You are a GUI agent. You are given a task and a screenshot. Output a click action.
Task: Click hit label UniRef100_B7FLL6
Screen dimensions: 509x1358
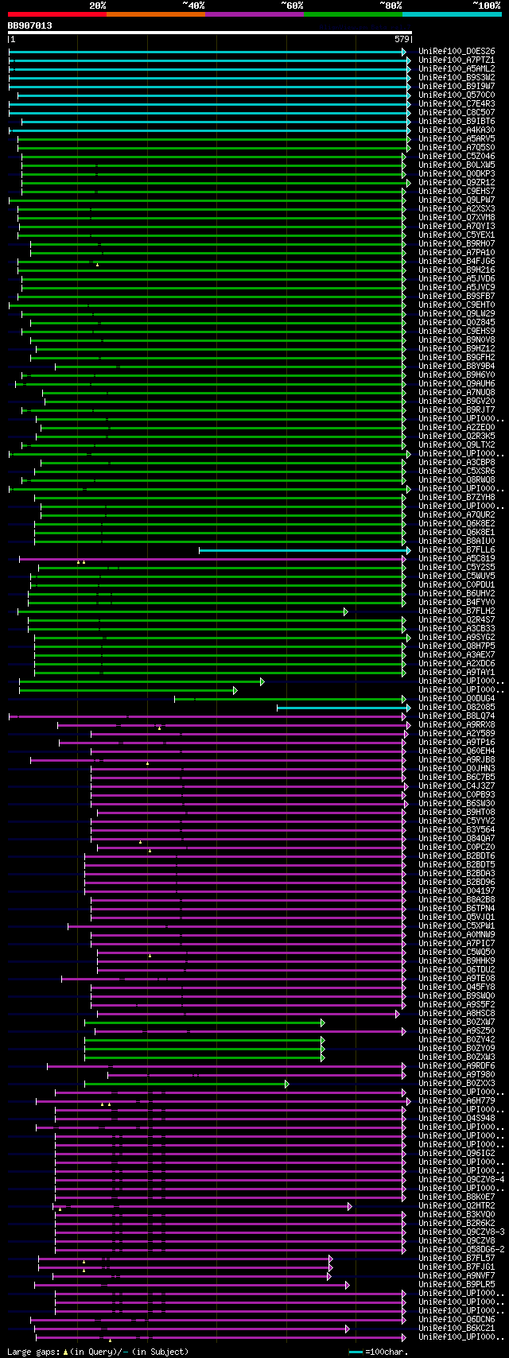[457, 550]
